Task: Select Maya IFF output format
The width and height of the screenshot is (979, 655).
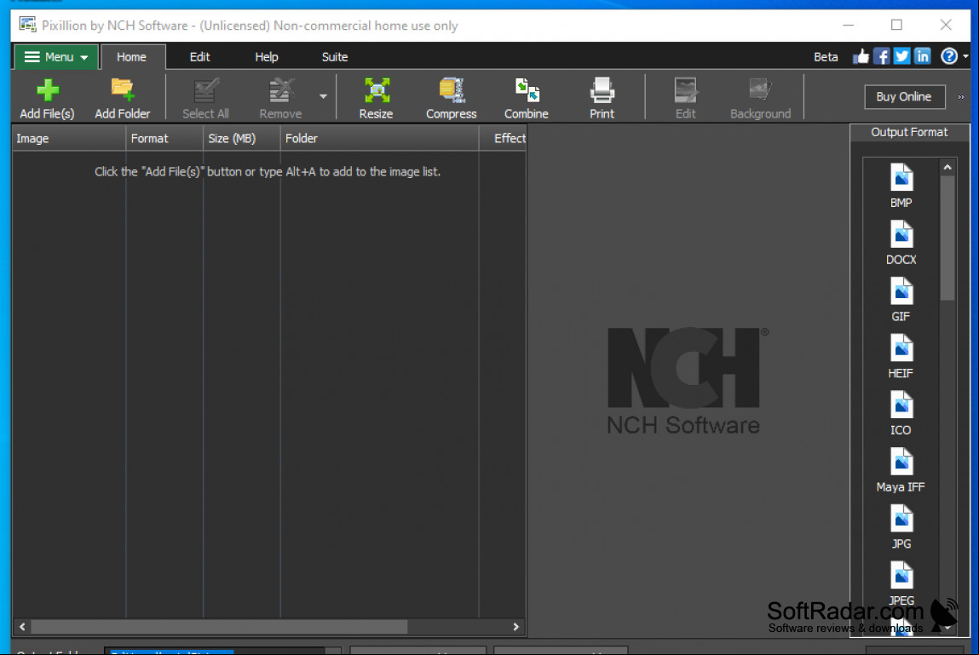Action: point(901,469)
